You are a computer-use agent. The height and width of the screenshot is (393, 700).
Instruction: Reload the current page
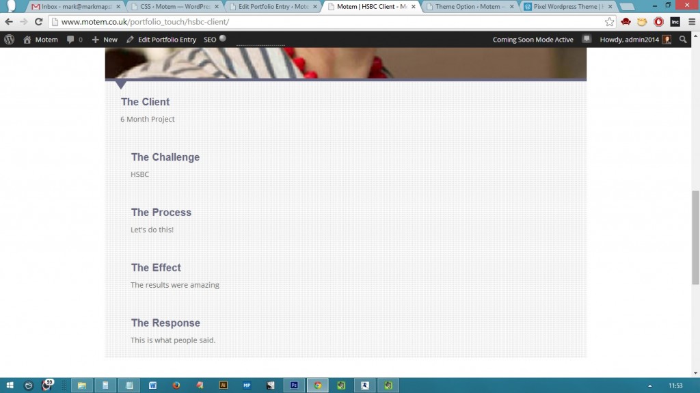[x=39, y=22]
